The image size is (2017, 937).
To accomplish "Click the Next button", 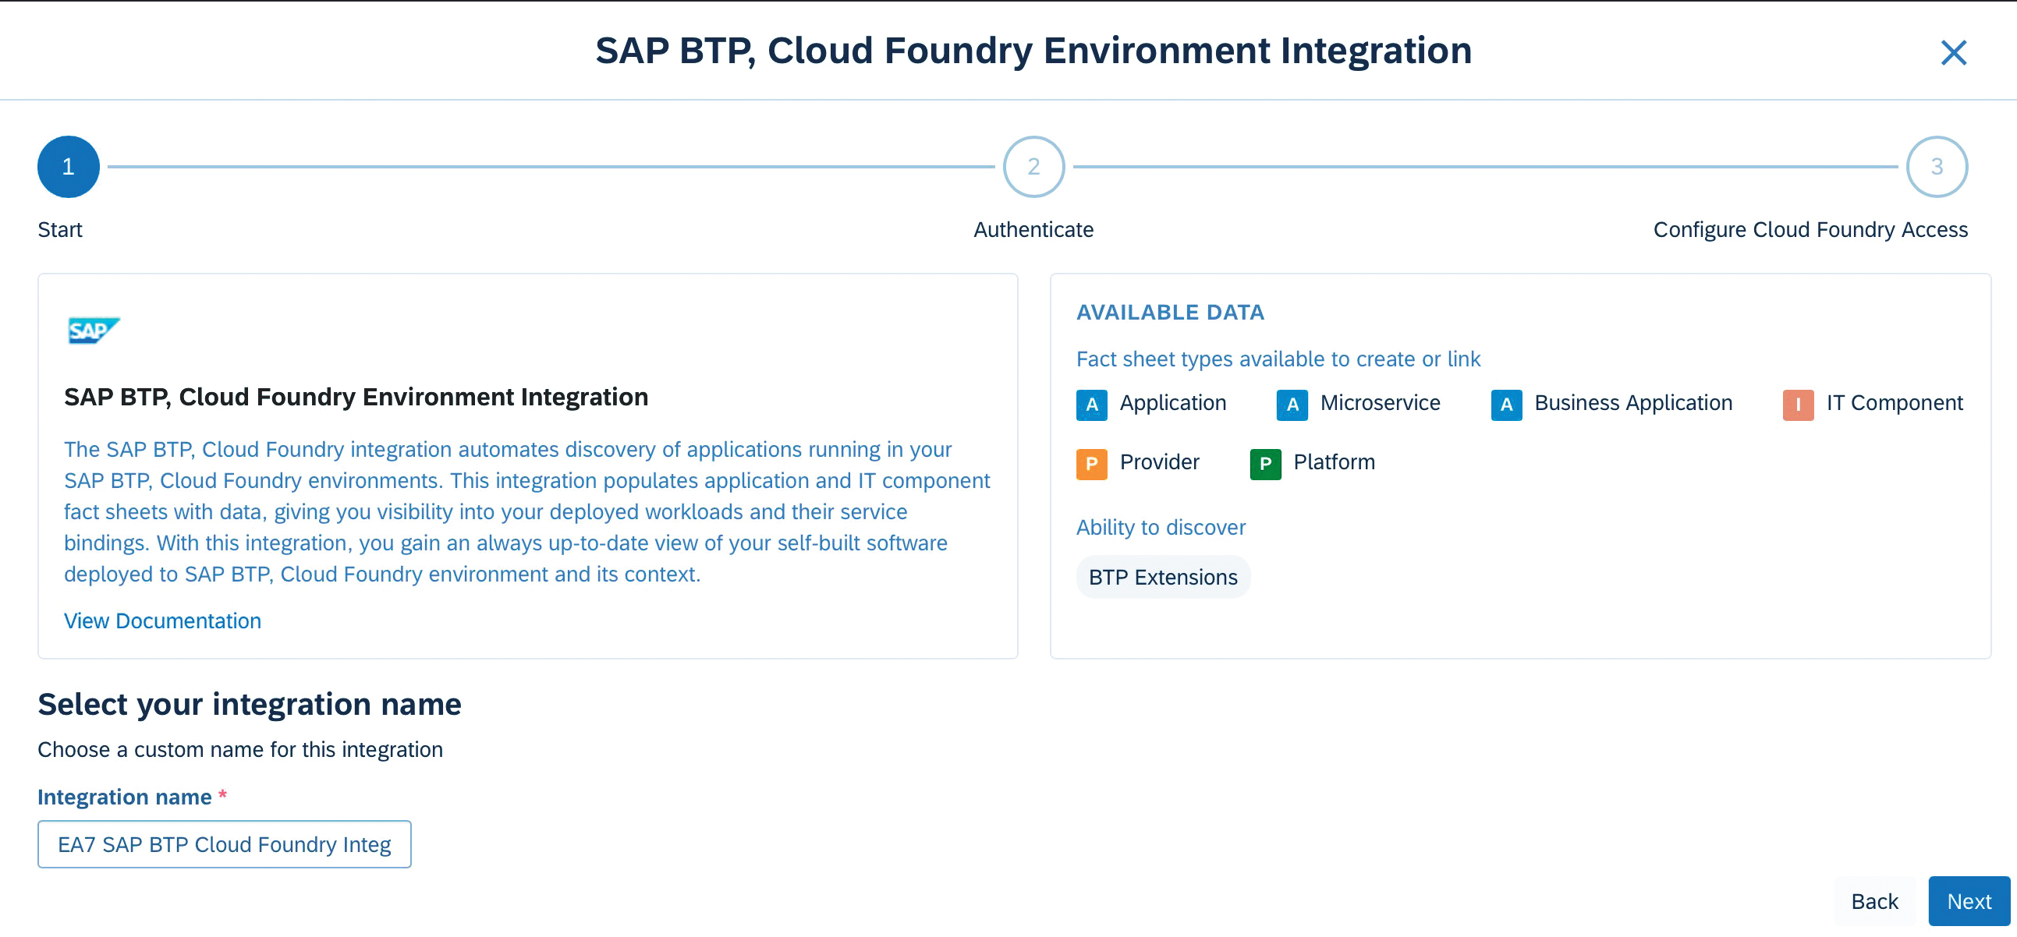I will (1969, 901).
